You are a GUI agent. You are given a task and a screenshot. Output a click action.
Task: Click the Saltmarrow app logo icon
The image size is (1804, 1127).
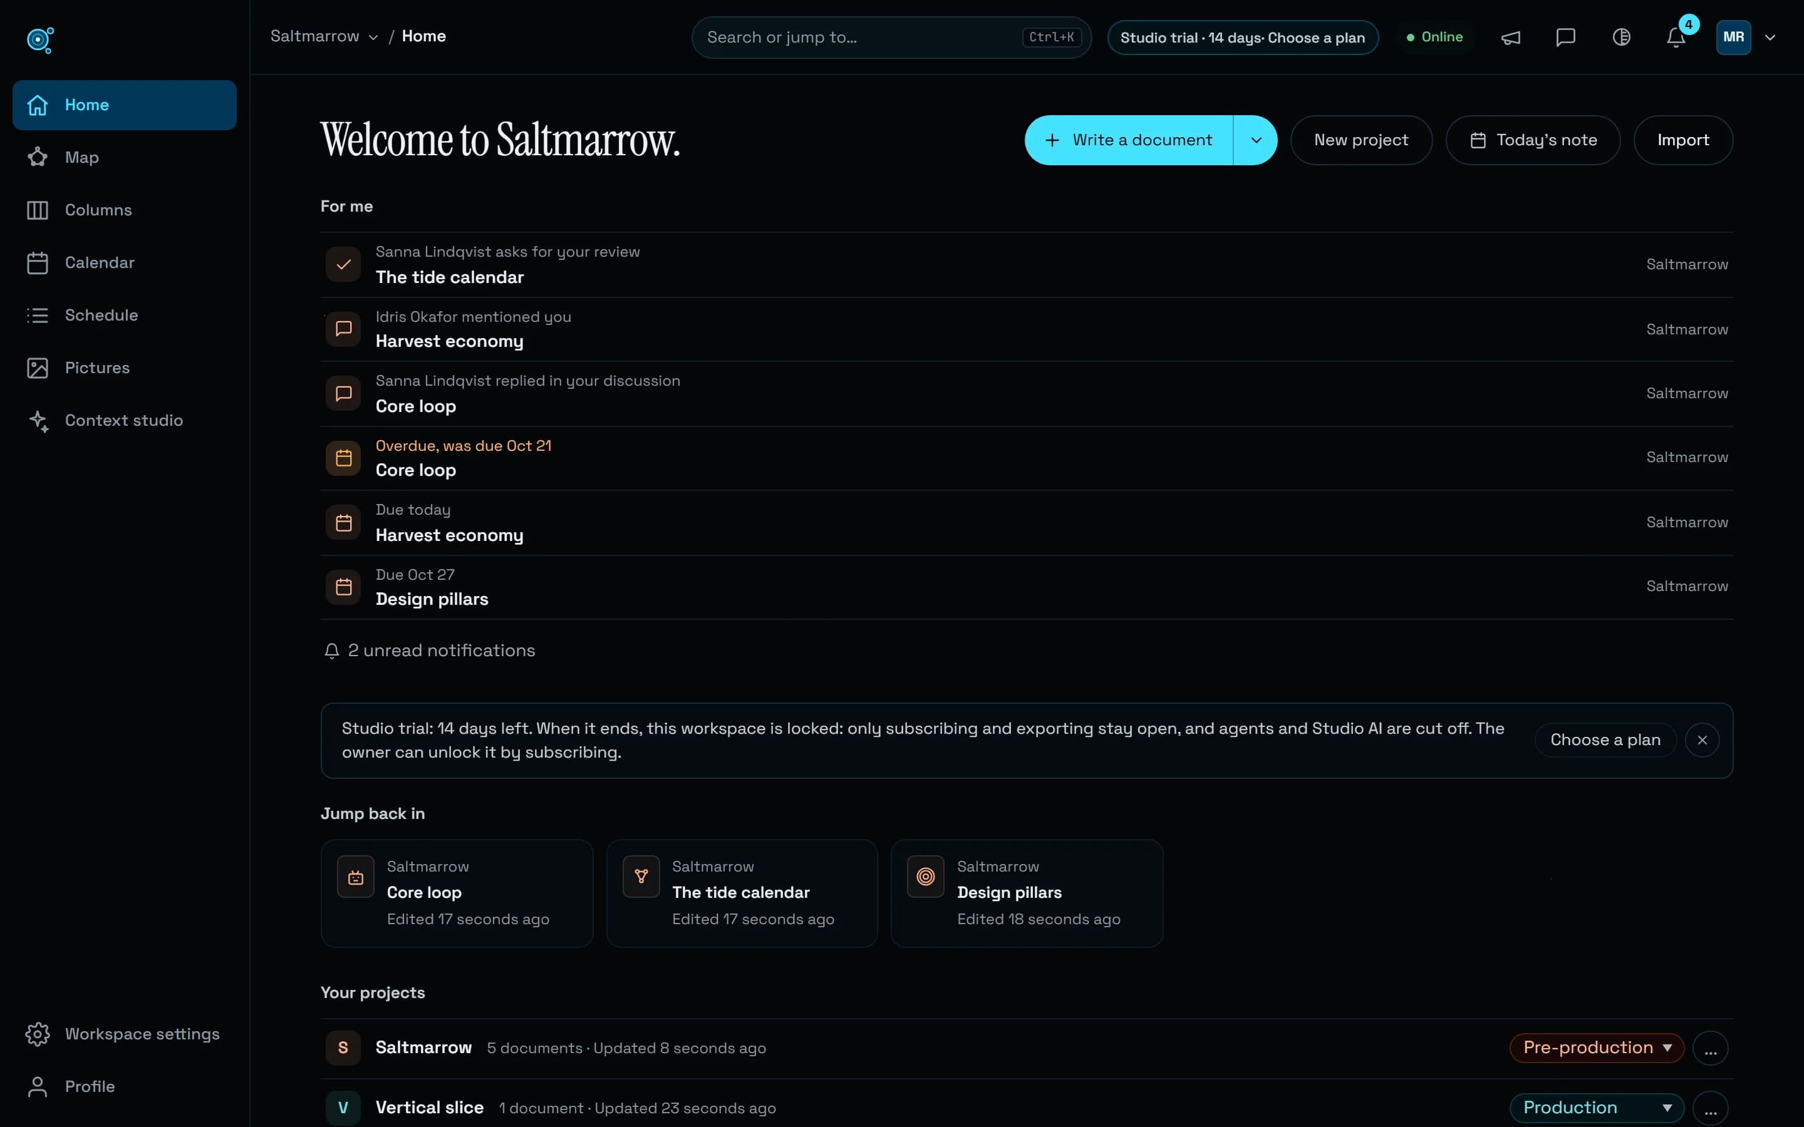coord(40,39)
